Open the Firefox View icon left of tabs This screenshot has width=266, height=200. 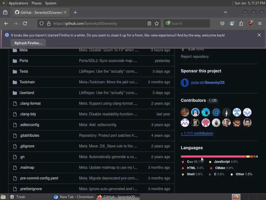pyautogui.click(x=5, y=12)
